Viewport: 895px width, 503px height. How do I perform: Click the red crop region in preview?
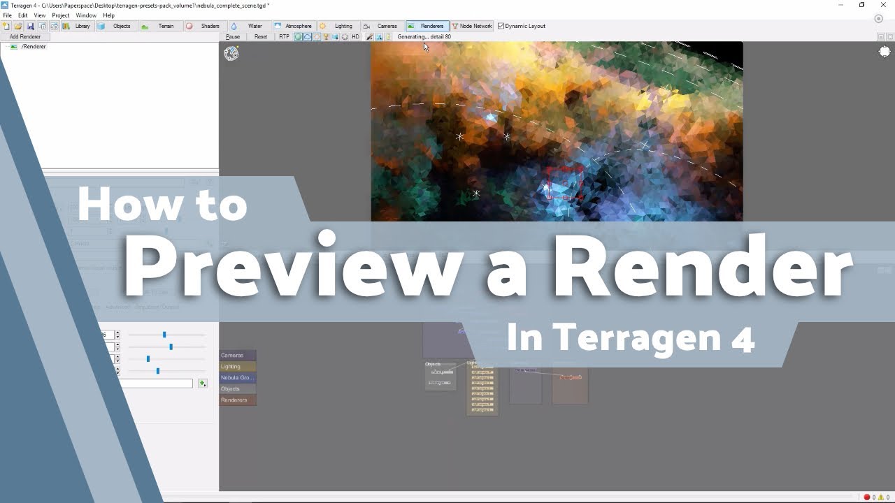click(x=564, y=184)
